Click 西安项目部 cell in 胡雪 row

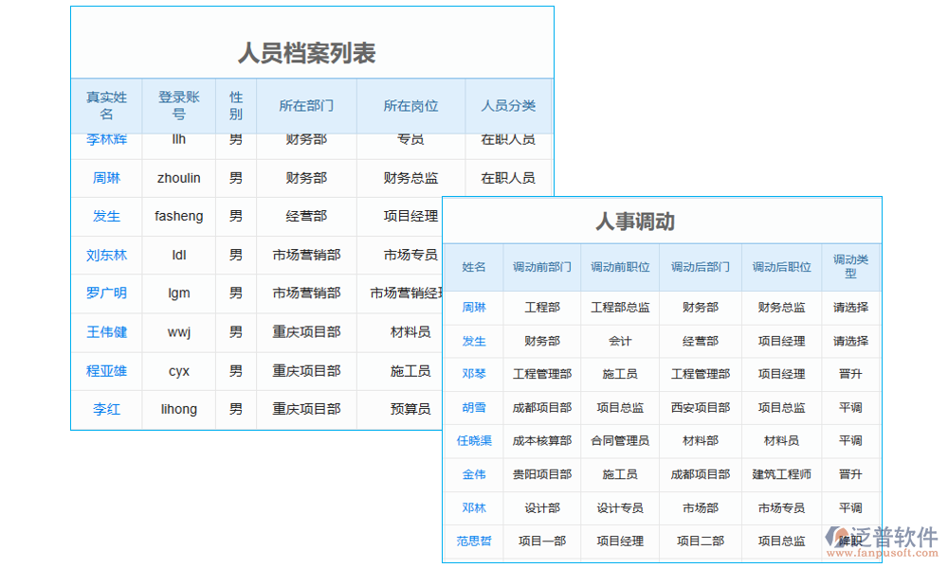coord(701,407)
